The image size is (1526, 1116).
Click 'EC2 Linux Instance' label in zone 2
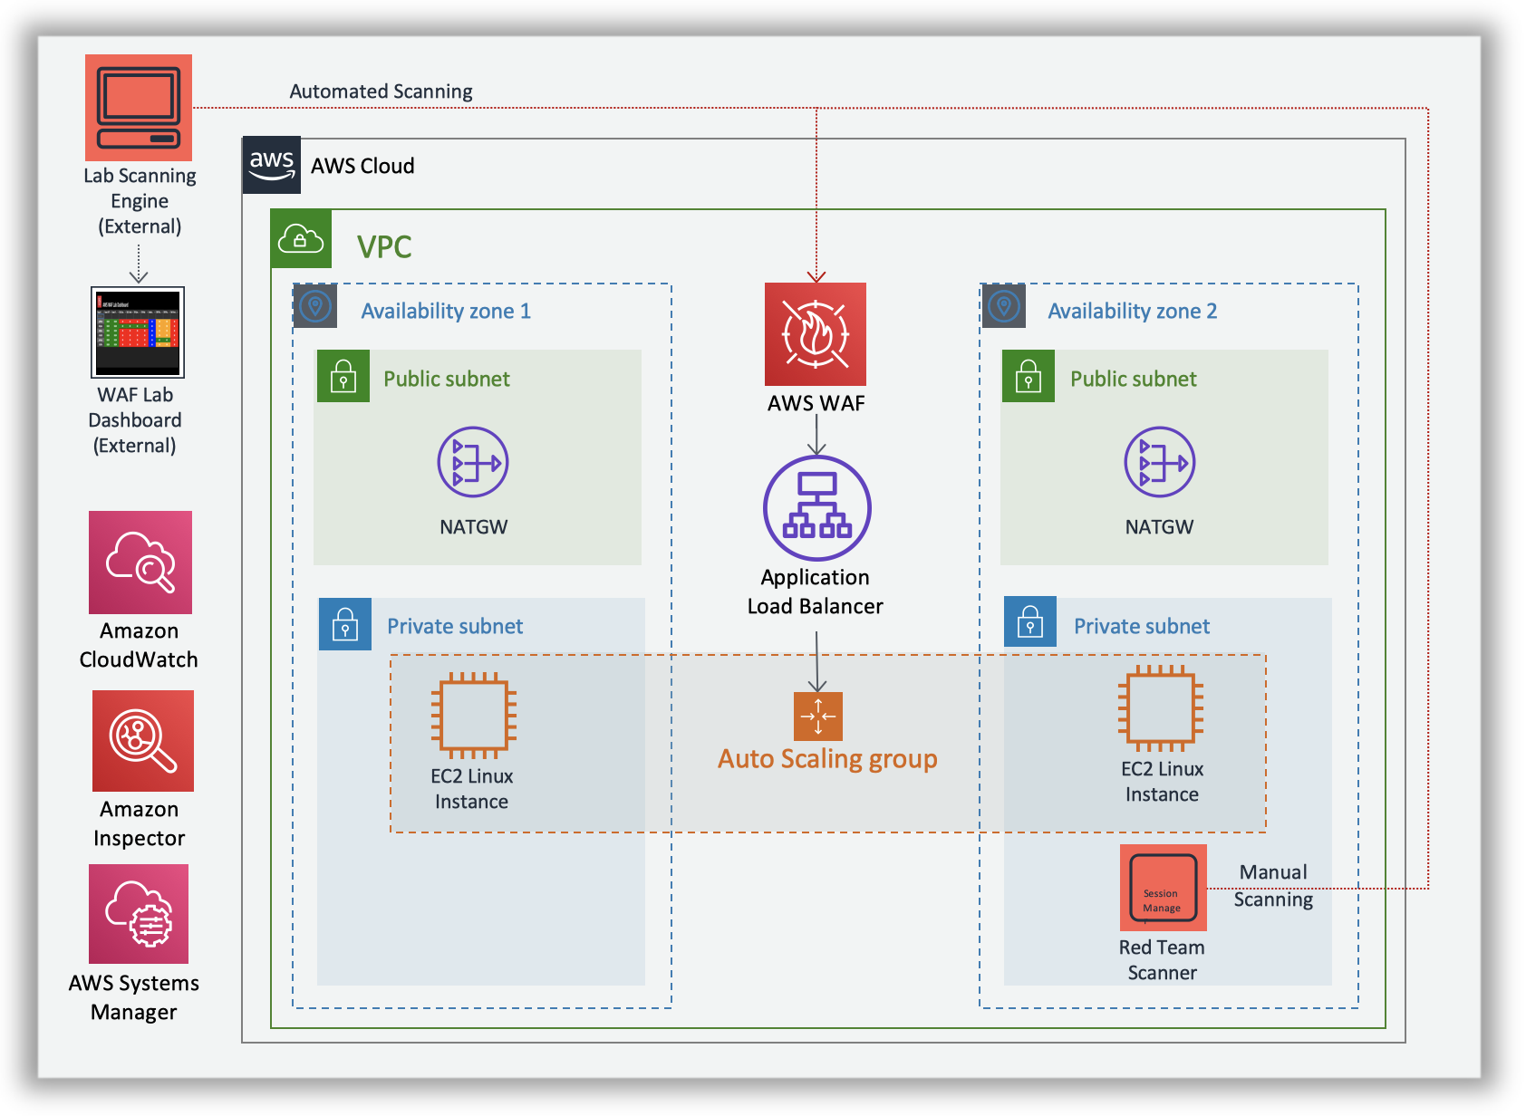tap(1163, 782)
